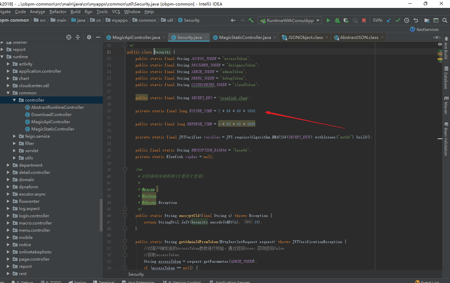The width and height of the screenshot is (450, 283).
Task: Expand the dynaform package
Action: point(9,187)
